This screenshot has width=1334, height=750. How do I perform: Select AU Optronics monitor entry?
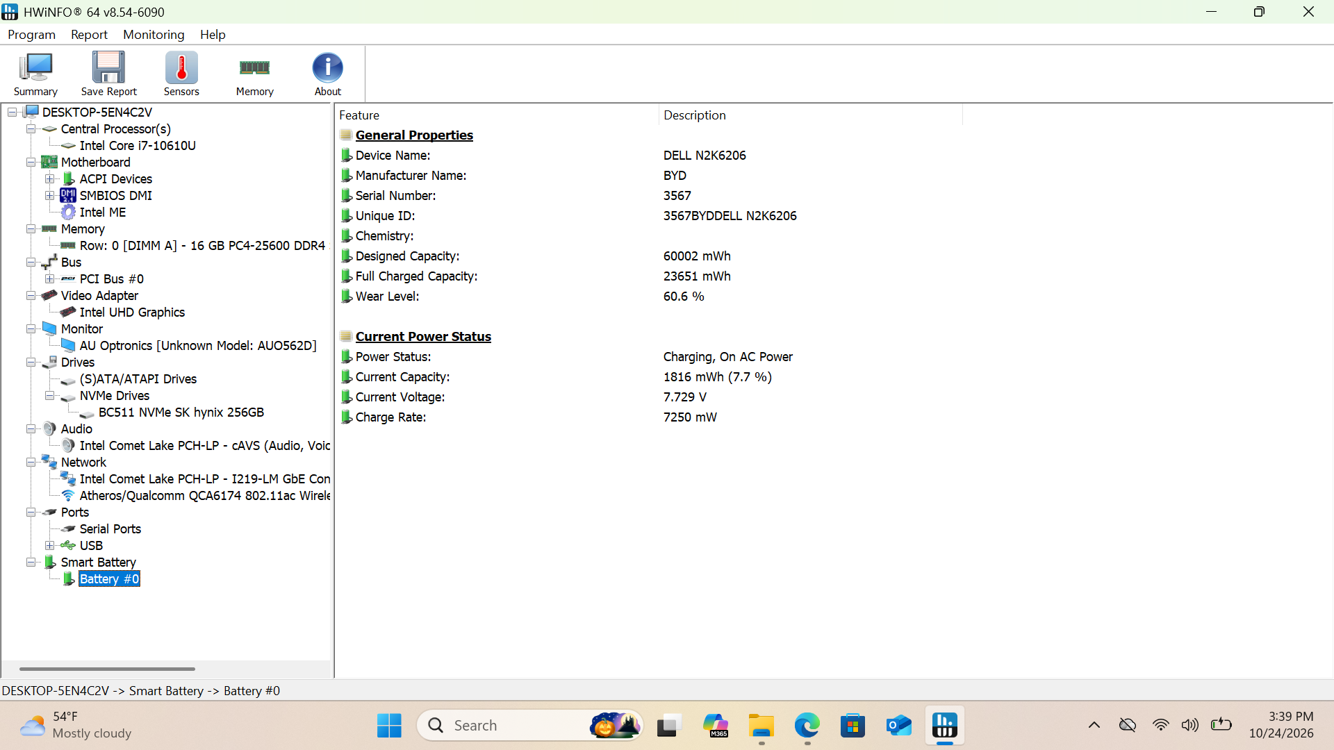pos(198,346)
